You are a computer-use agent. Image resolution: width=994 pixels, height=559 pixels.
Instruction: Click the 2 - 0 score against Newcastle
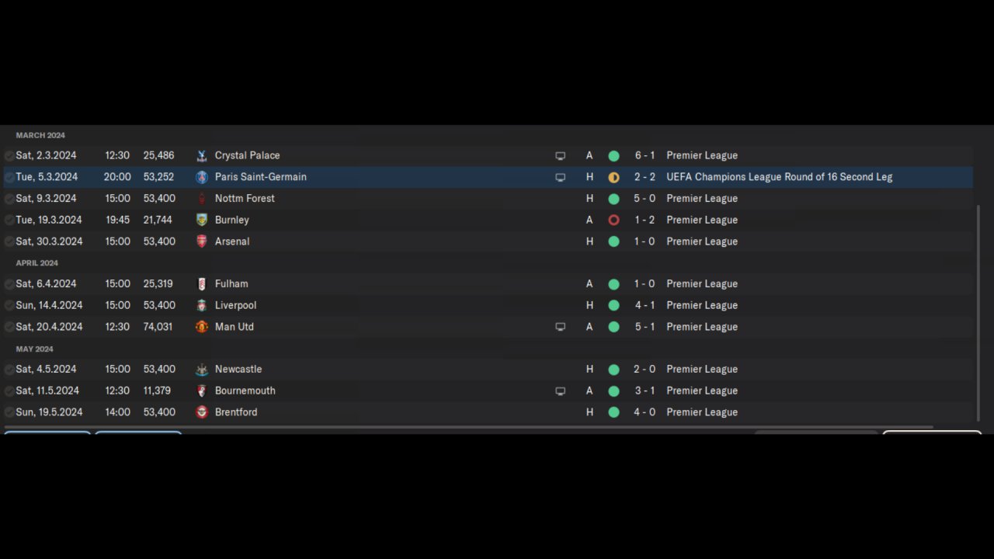click(x=645, y=370)
